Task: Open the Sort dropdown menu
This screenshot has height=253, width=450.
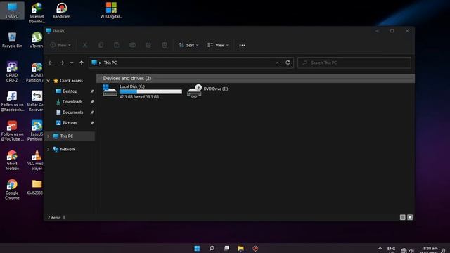Action: [188, 45]
